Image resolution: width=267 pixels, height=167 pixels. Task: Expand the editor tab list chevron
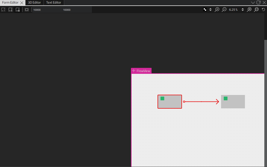253,2
